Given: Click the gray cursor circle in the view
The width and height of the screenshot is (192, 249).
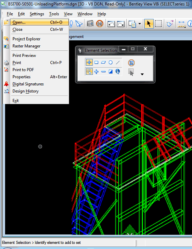Looking at the screenshot, I should 40,146.
